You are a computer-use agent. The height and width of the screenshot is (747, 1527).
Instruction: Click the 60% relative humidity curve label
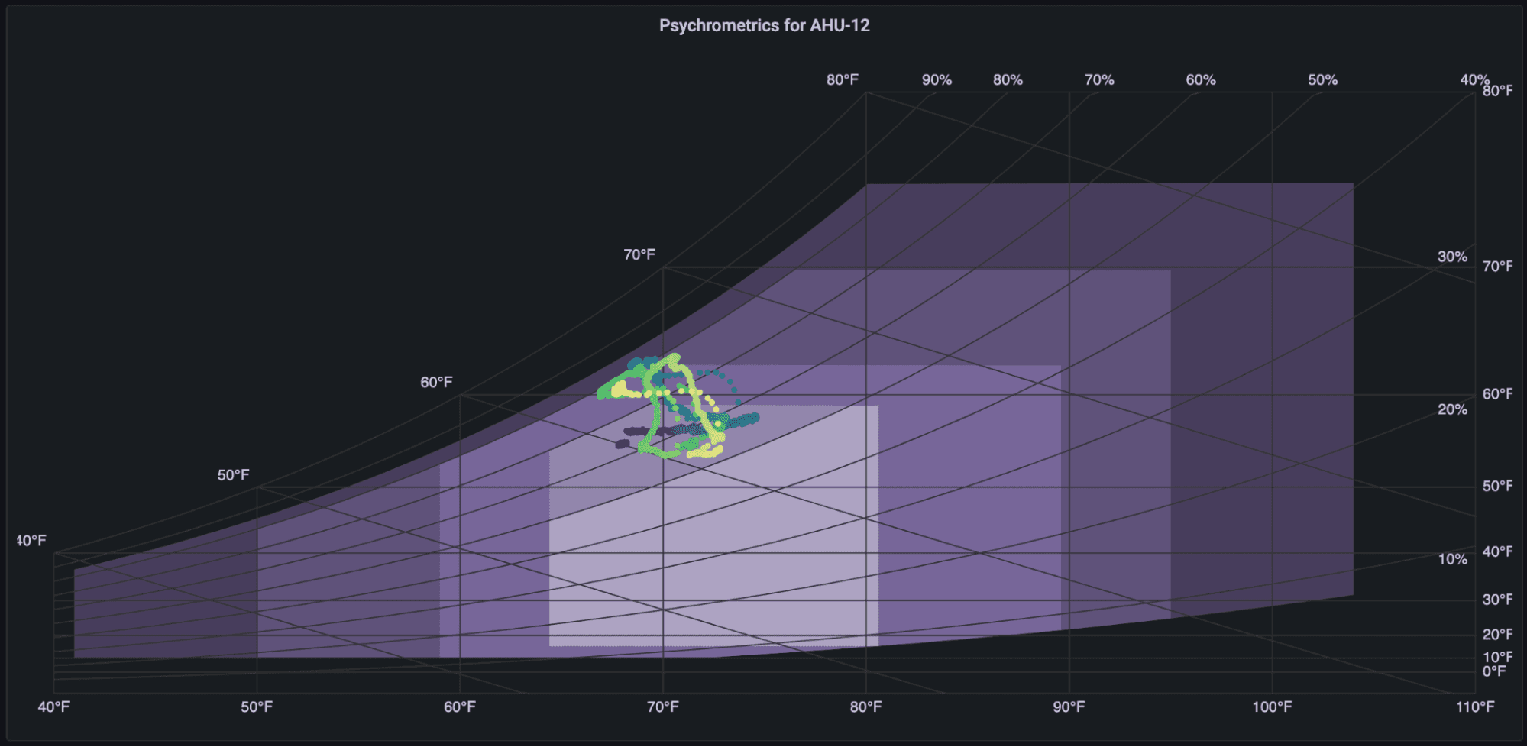[1201, 79]
